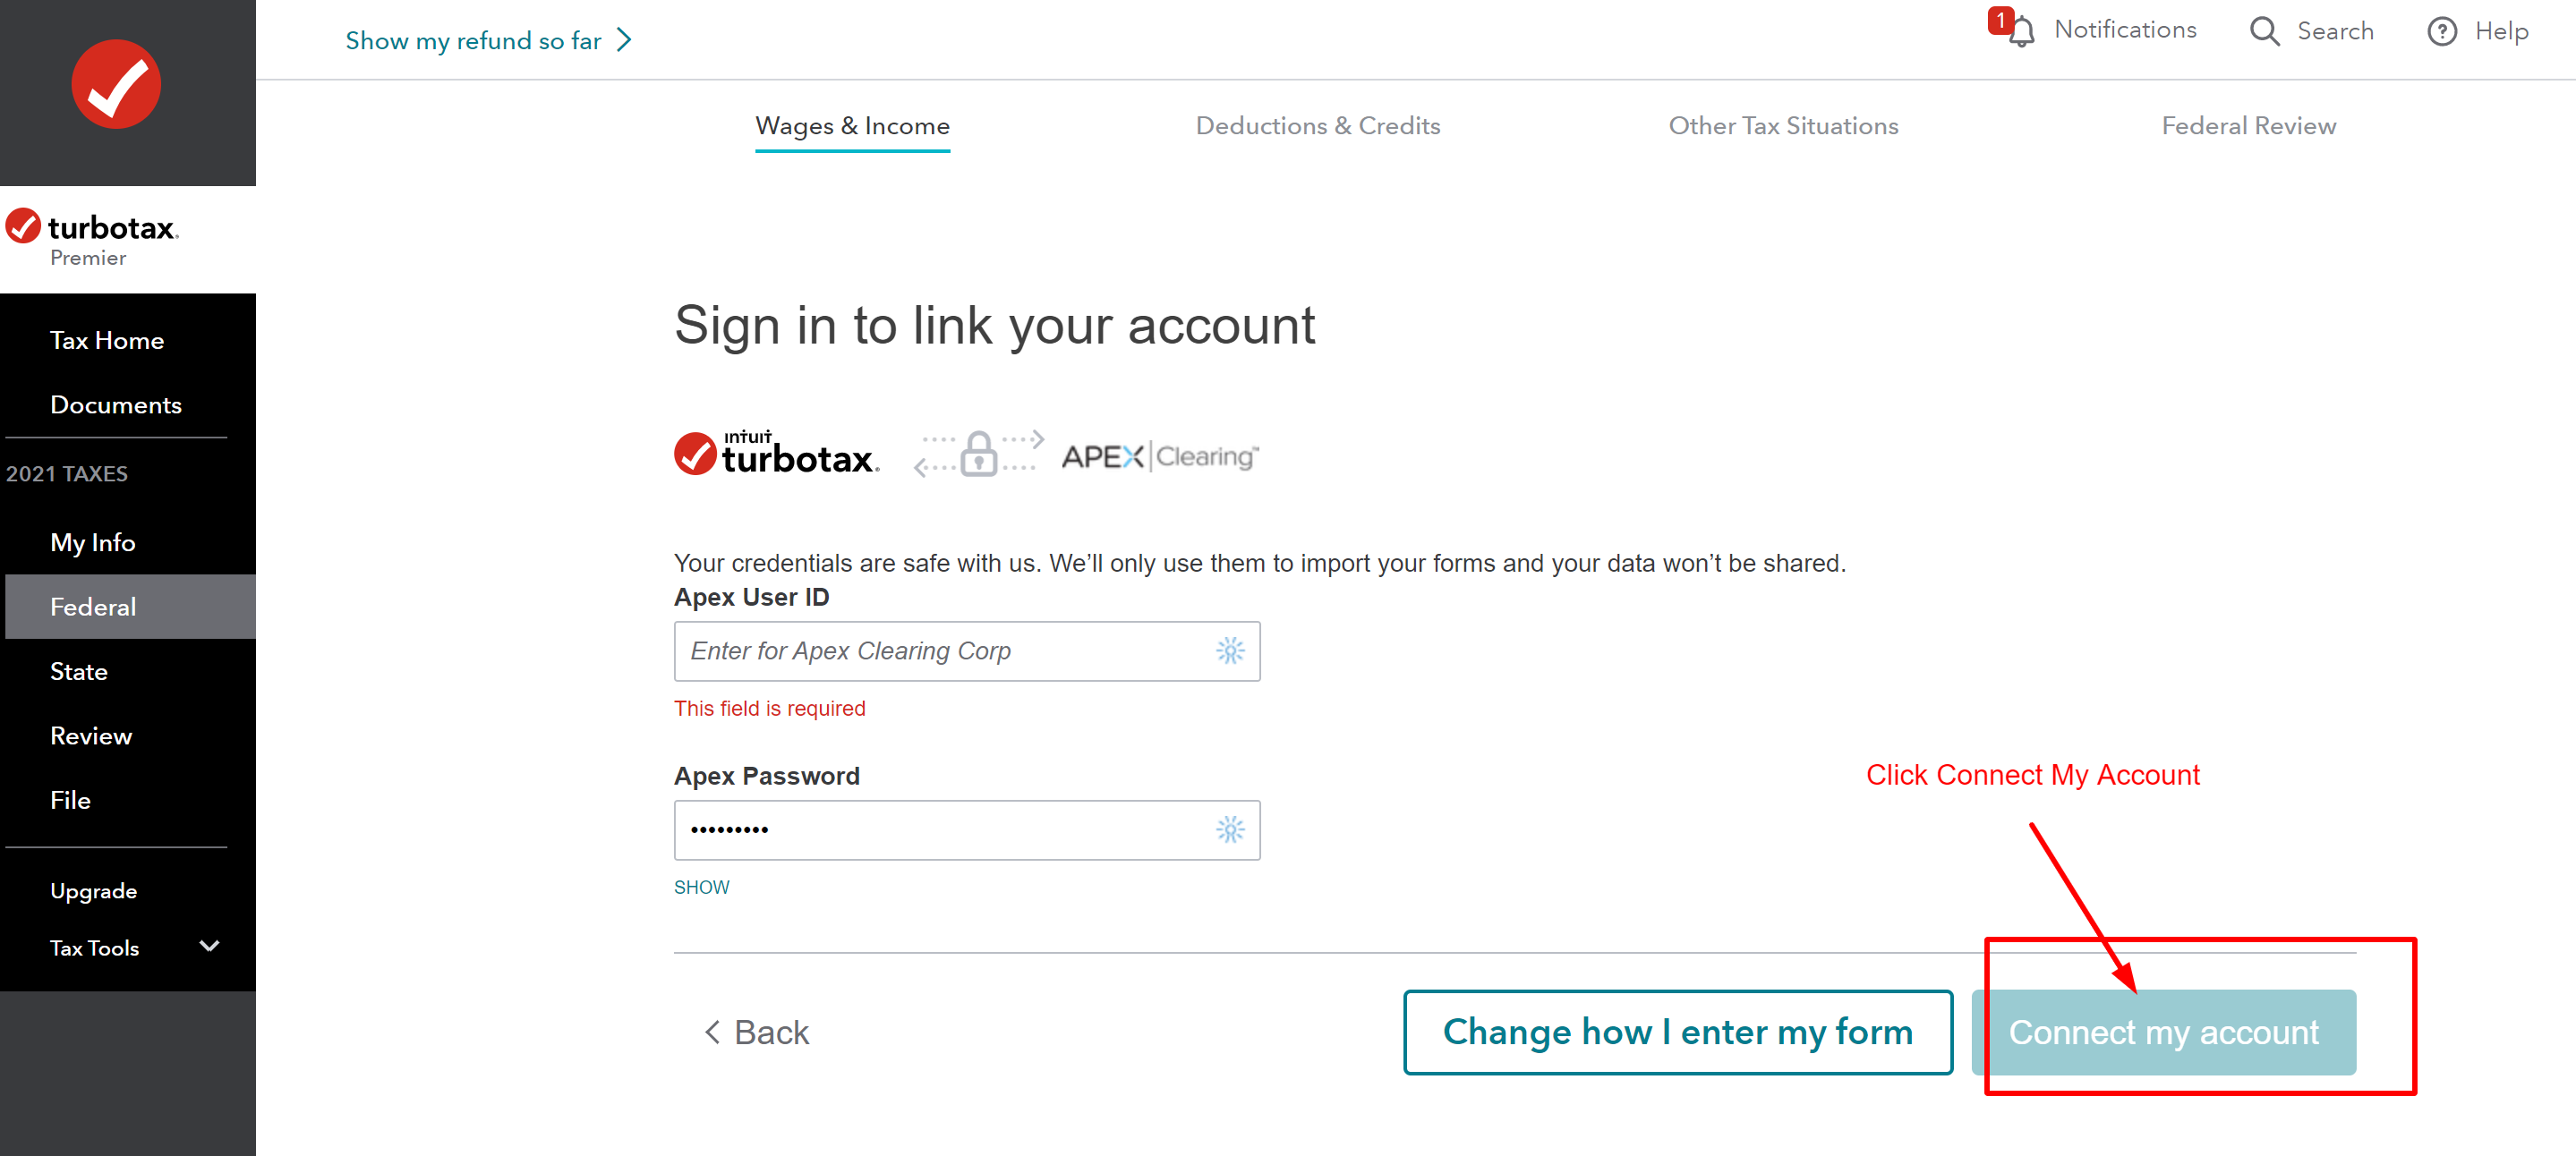Click the autofill icon in Apex User ID field

[1230, 651]
